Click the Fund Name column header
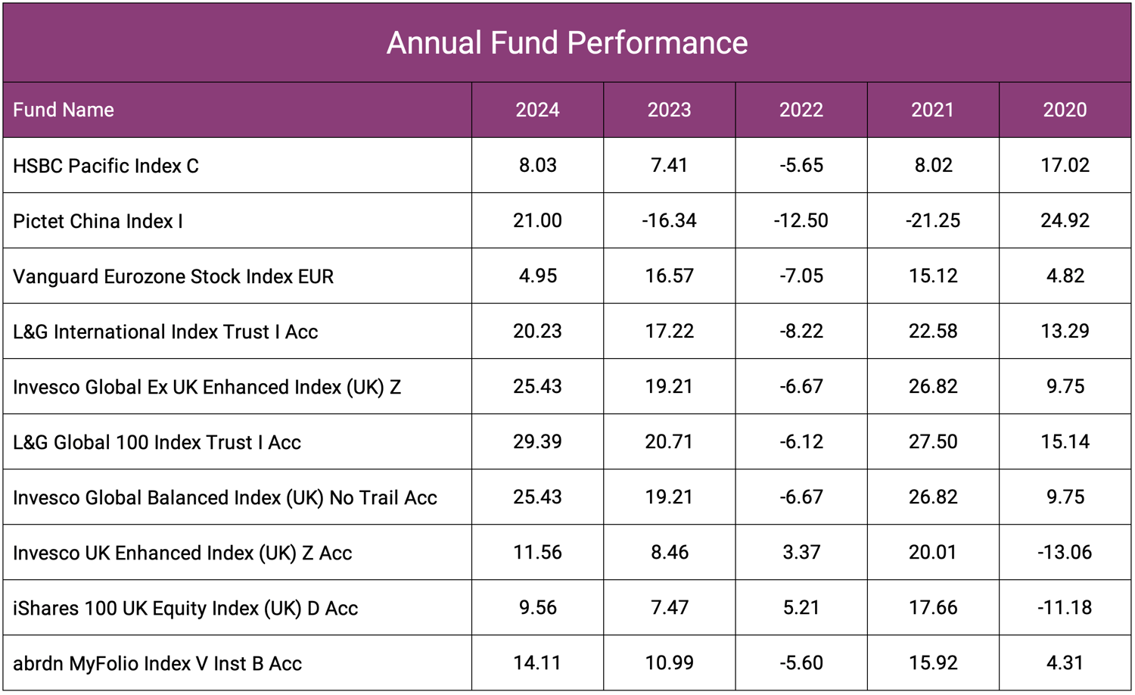Viewport: 1135px width, 695px height. 64,110
